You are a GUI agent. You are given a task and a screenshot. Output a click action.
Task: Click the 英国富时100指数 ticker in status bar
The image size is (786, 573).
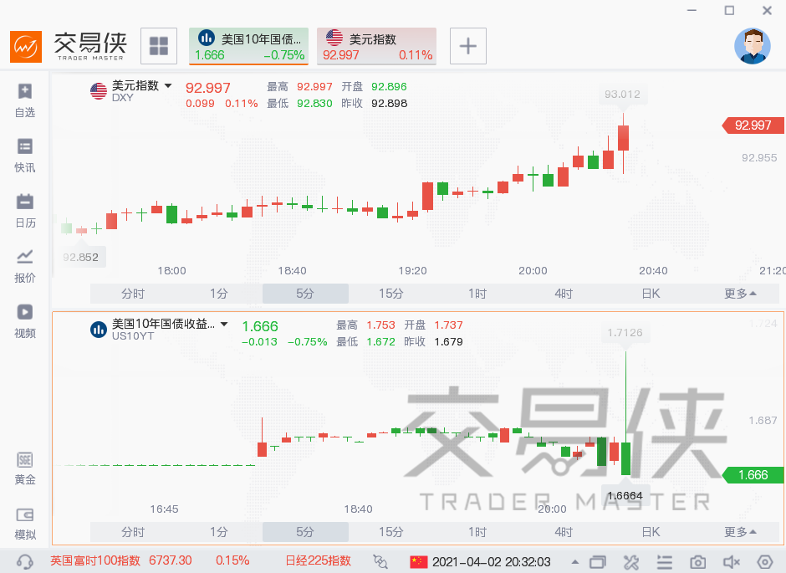click(x=95, y=560)
